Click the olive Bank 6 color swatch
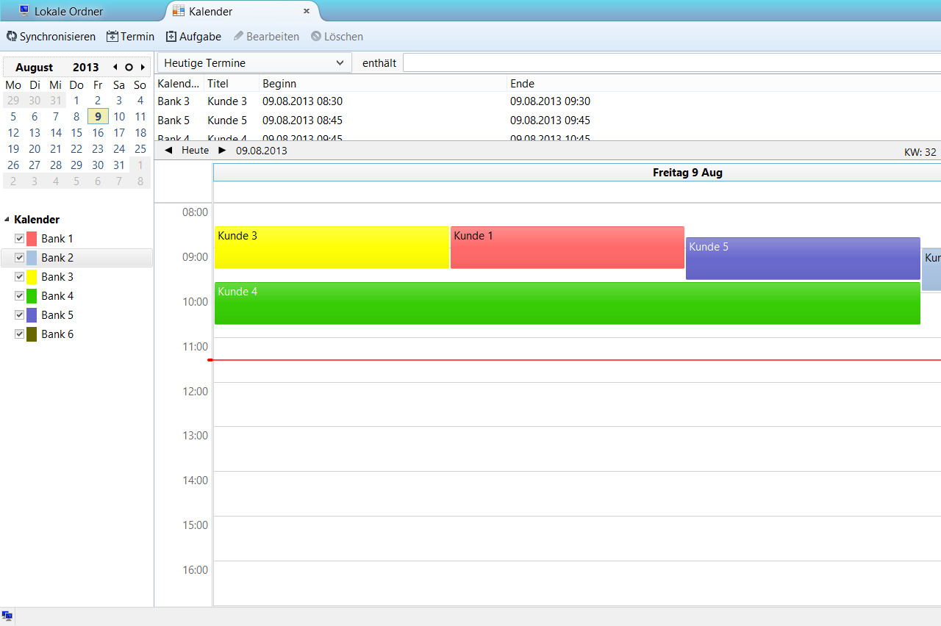The width and height of the screenshot is (941, 626). (x=32, y=334)
